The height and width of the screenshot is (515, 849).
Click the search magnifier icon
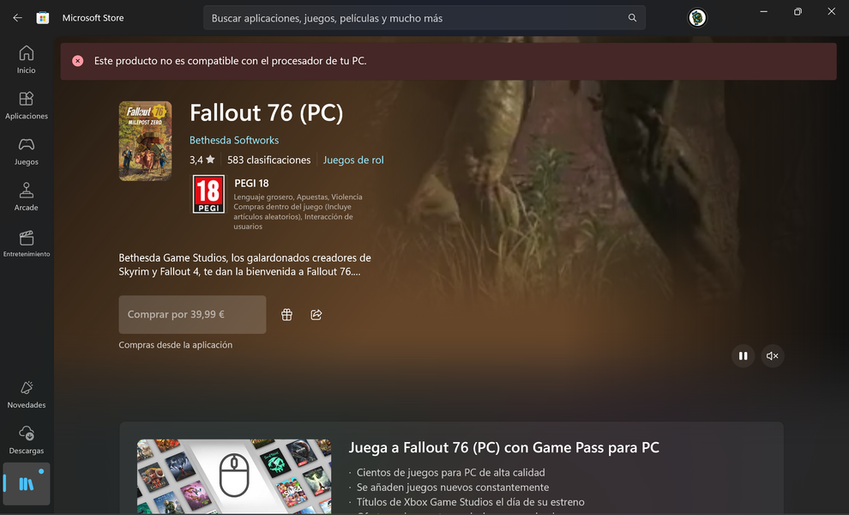(x=632, y=18)
